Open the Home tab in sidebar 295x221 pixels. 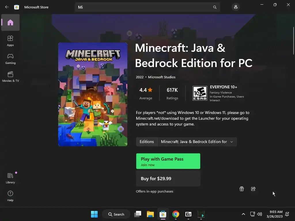tap(10, 22)
